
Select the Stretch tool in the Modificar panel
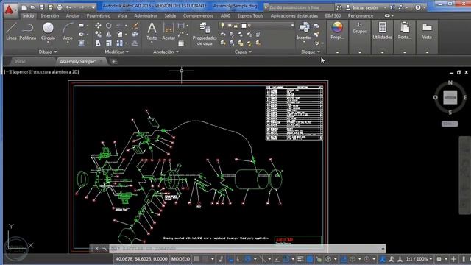click(98, 43)
